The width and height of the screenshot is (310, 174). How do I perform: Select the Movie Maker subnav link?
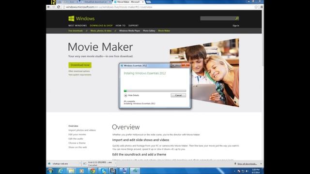coord(164,31)
